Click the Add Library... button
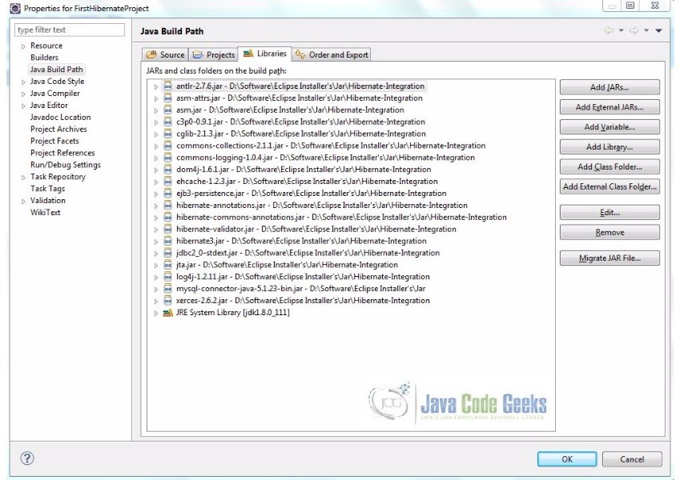This screenshot has height=480, width=680. tap(610, 147)
